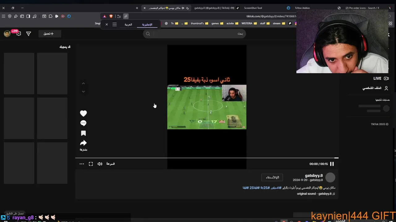
Task: Open the #fc25 hashtag
Action: point(265,188)
